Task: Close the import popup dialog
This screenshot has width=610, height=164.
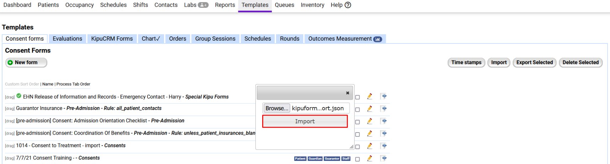Action: 347,93
